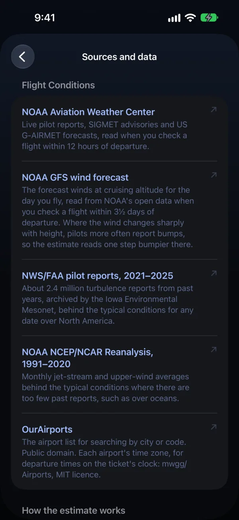Tap the cellular signal bars icon
239x520 pixels.
[174, 18]
